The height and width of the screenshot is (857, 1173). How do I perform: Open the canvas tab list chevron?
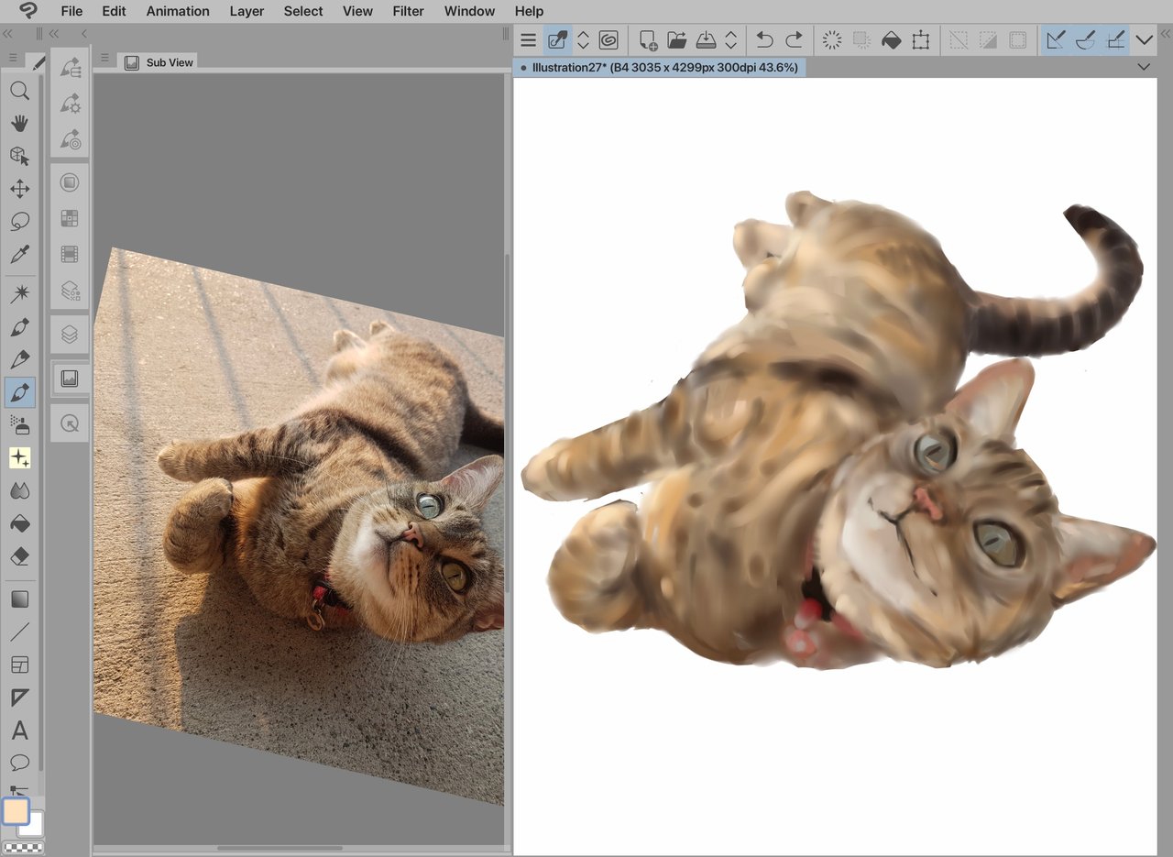(x=1144, y=67)
